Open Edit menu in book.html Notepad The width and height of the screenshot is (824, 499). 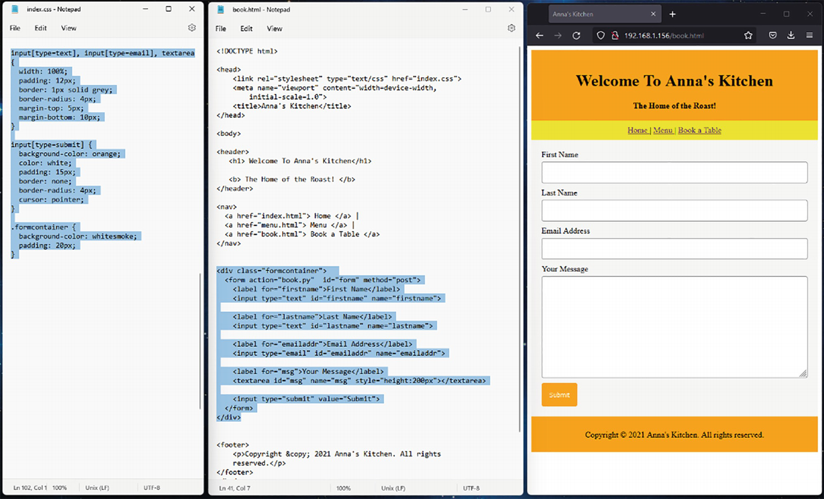[x=247, y=28]
